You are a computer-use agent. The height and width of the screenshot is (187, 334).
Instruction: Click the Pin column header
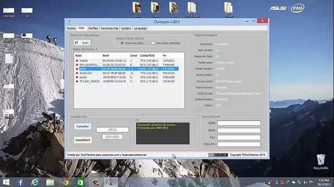[164, 56]
